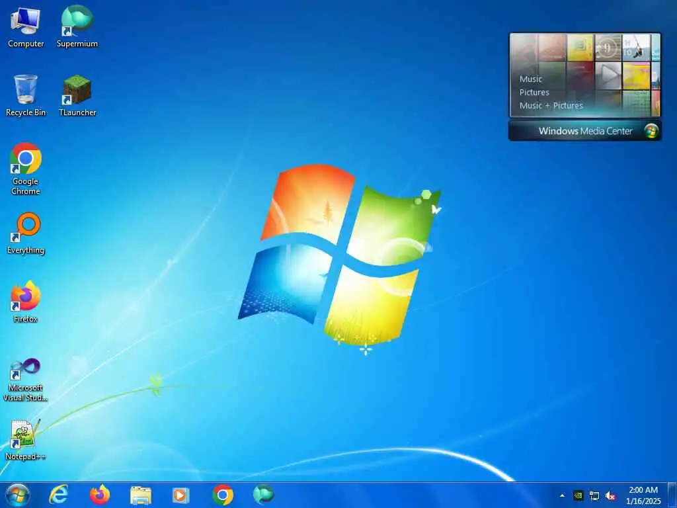Choose Pictures in Media Center gadget
Image resolution: width=677 pixels, height=508 pixels.
click(534, 93)
